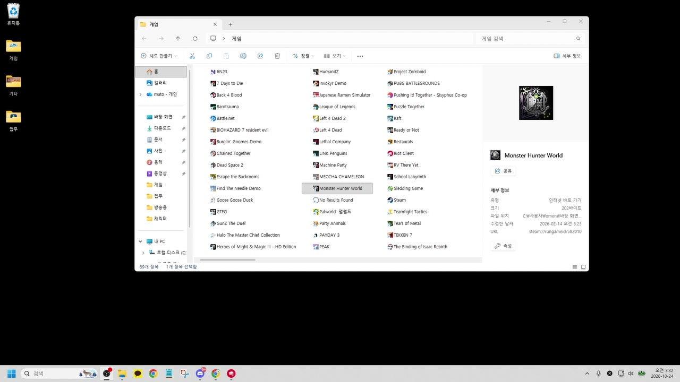Click the Cut scissors icon in toolbar
The image size is (680, 382).
coord(192,56)
